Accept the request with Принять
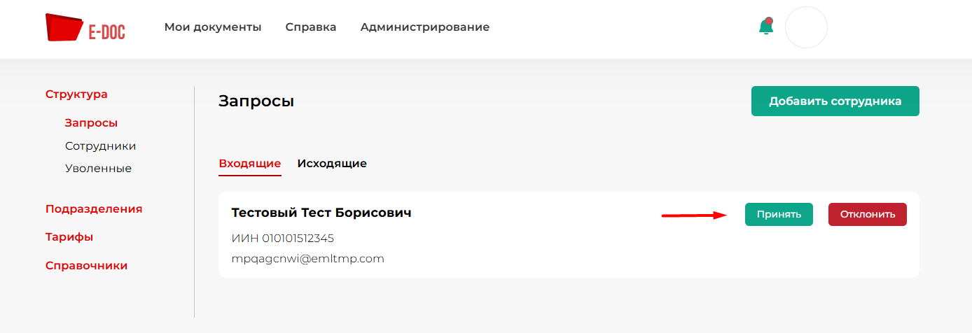Viewport: 972px width, 333px height. 779,215
